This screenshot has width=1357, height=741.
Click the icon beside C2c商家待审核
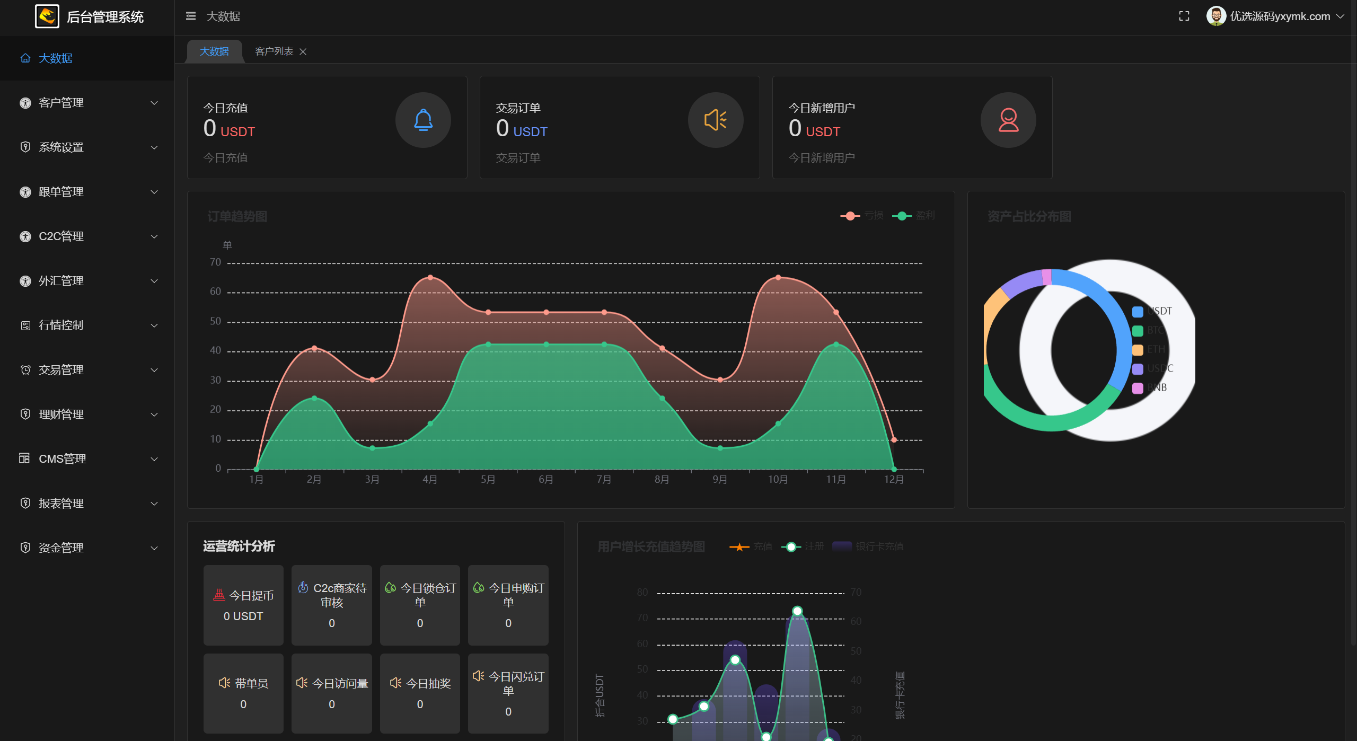click(x=303, y=587)
